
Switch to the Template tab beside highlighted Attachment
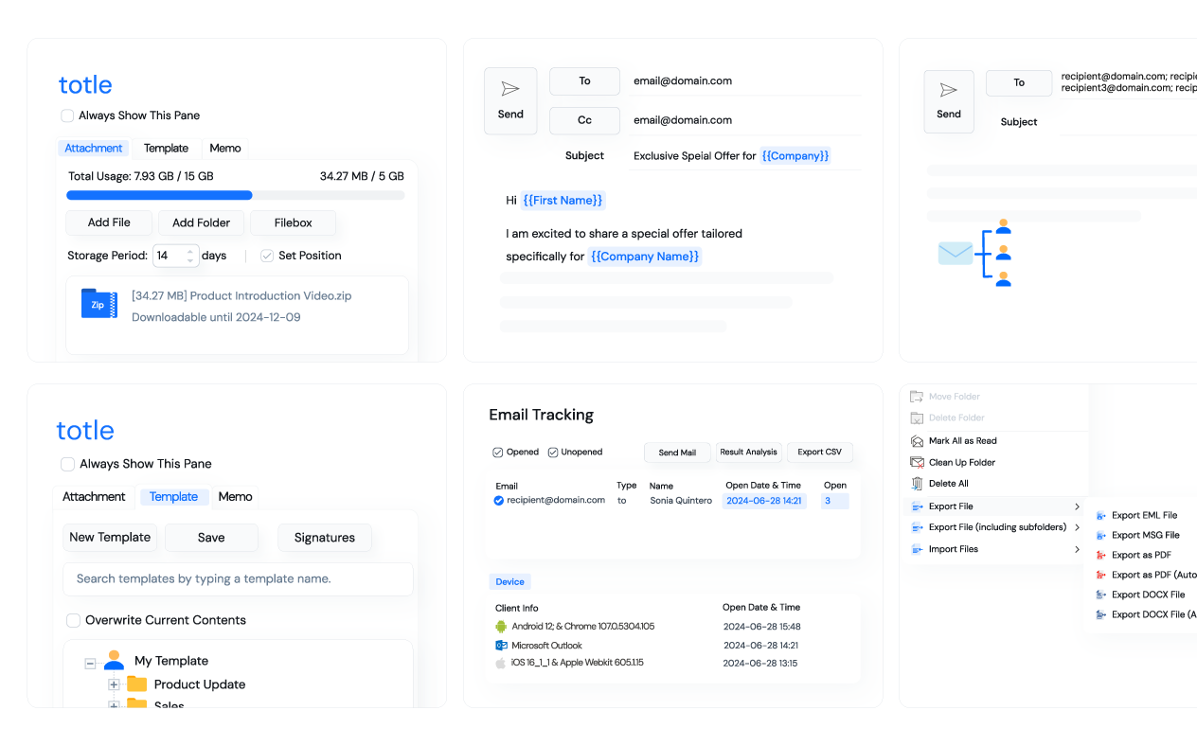(166, 149)
